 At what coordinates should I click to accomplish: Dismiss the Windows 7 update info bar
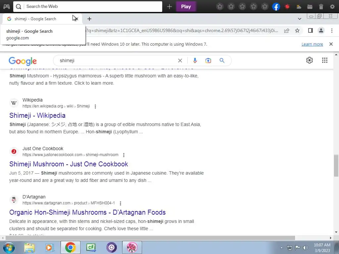click(x=331, y=44)
